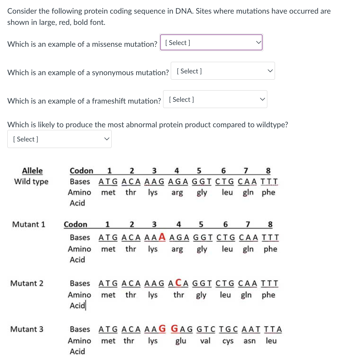
Task: Open the missense mutation answer dropdown
Action: click(211, 42)
